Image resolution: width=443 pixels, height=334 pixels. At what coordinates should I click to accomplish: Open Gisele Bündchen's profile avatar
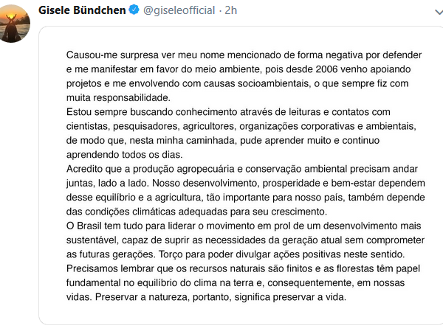tap(13, 22)
